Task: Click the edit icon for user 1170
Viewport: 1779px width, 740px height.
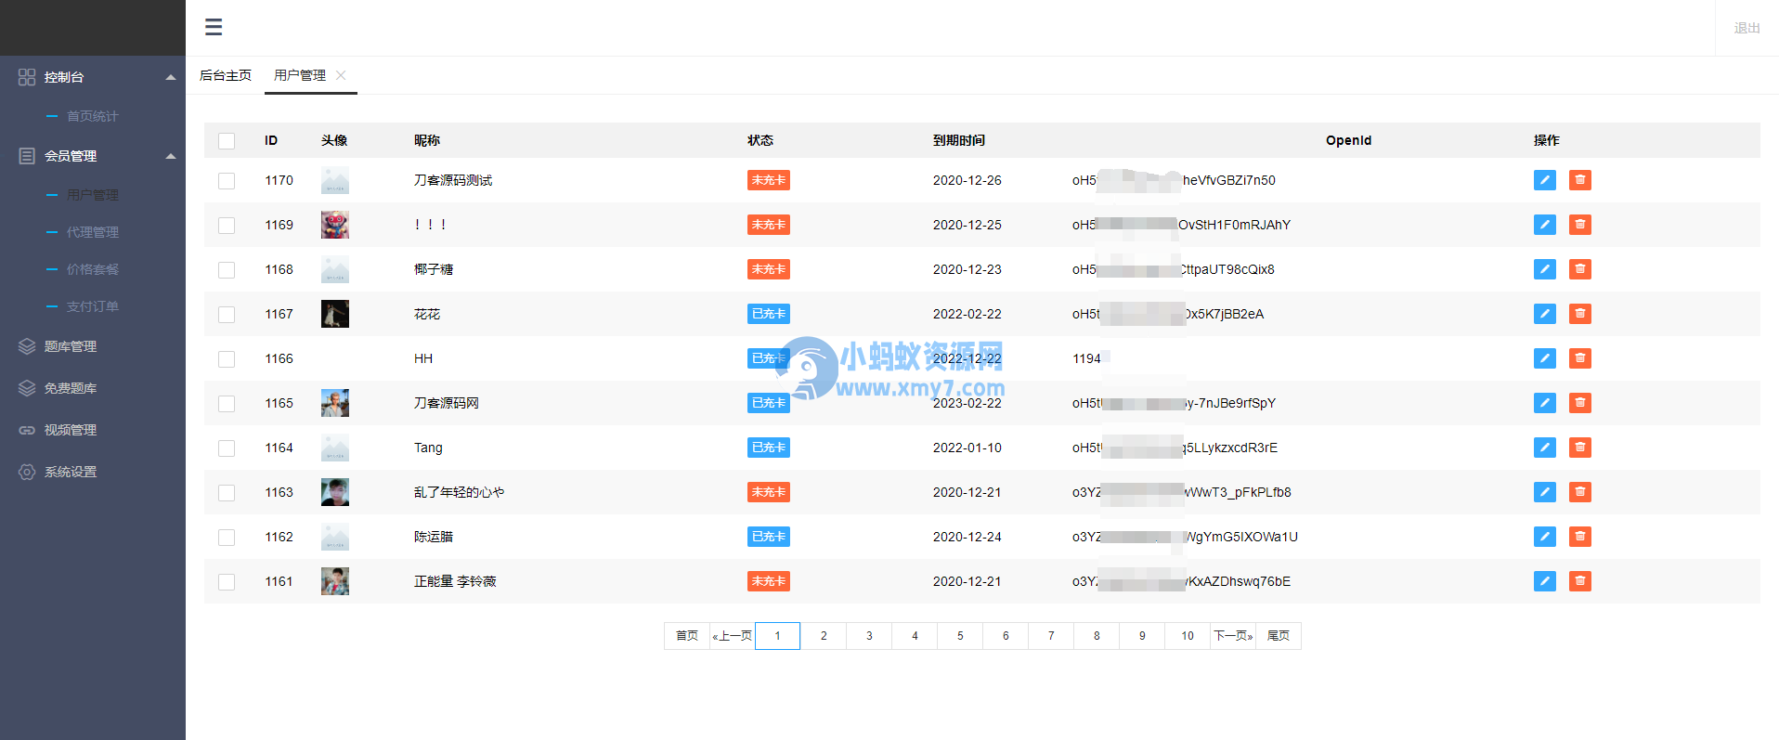Action: click(1544, 180)
